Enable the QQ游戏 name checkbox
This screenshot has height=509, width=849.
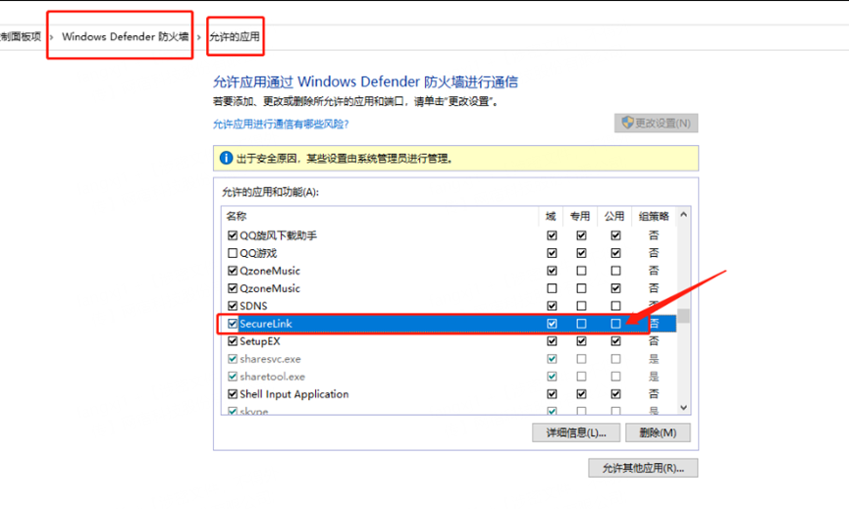click(233, 253)
